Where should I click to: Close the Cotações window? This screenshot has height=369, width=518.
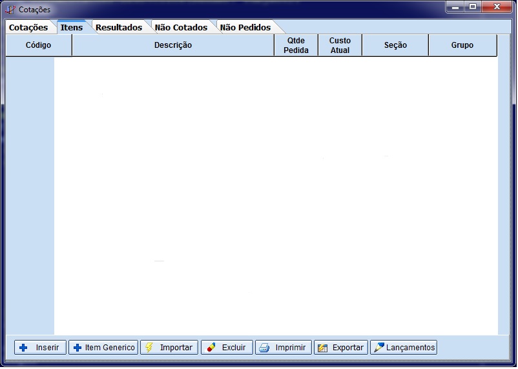coord(497,6)
